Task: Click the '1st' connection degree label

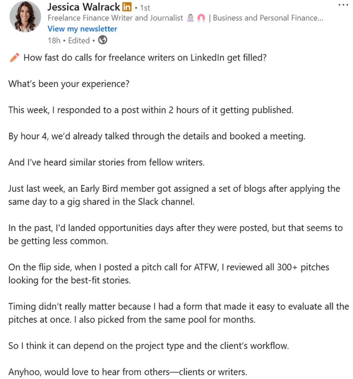Action: 144,7
